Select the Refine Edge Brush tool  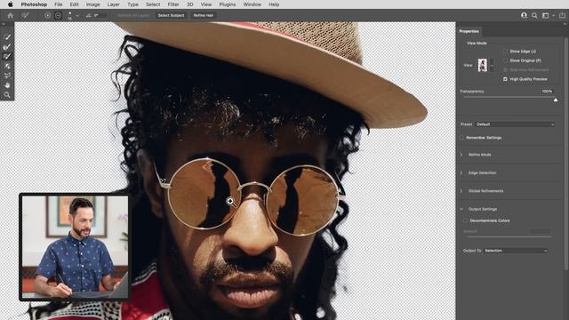(x=7, y=46)
